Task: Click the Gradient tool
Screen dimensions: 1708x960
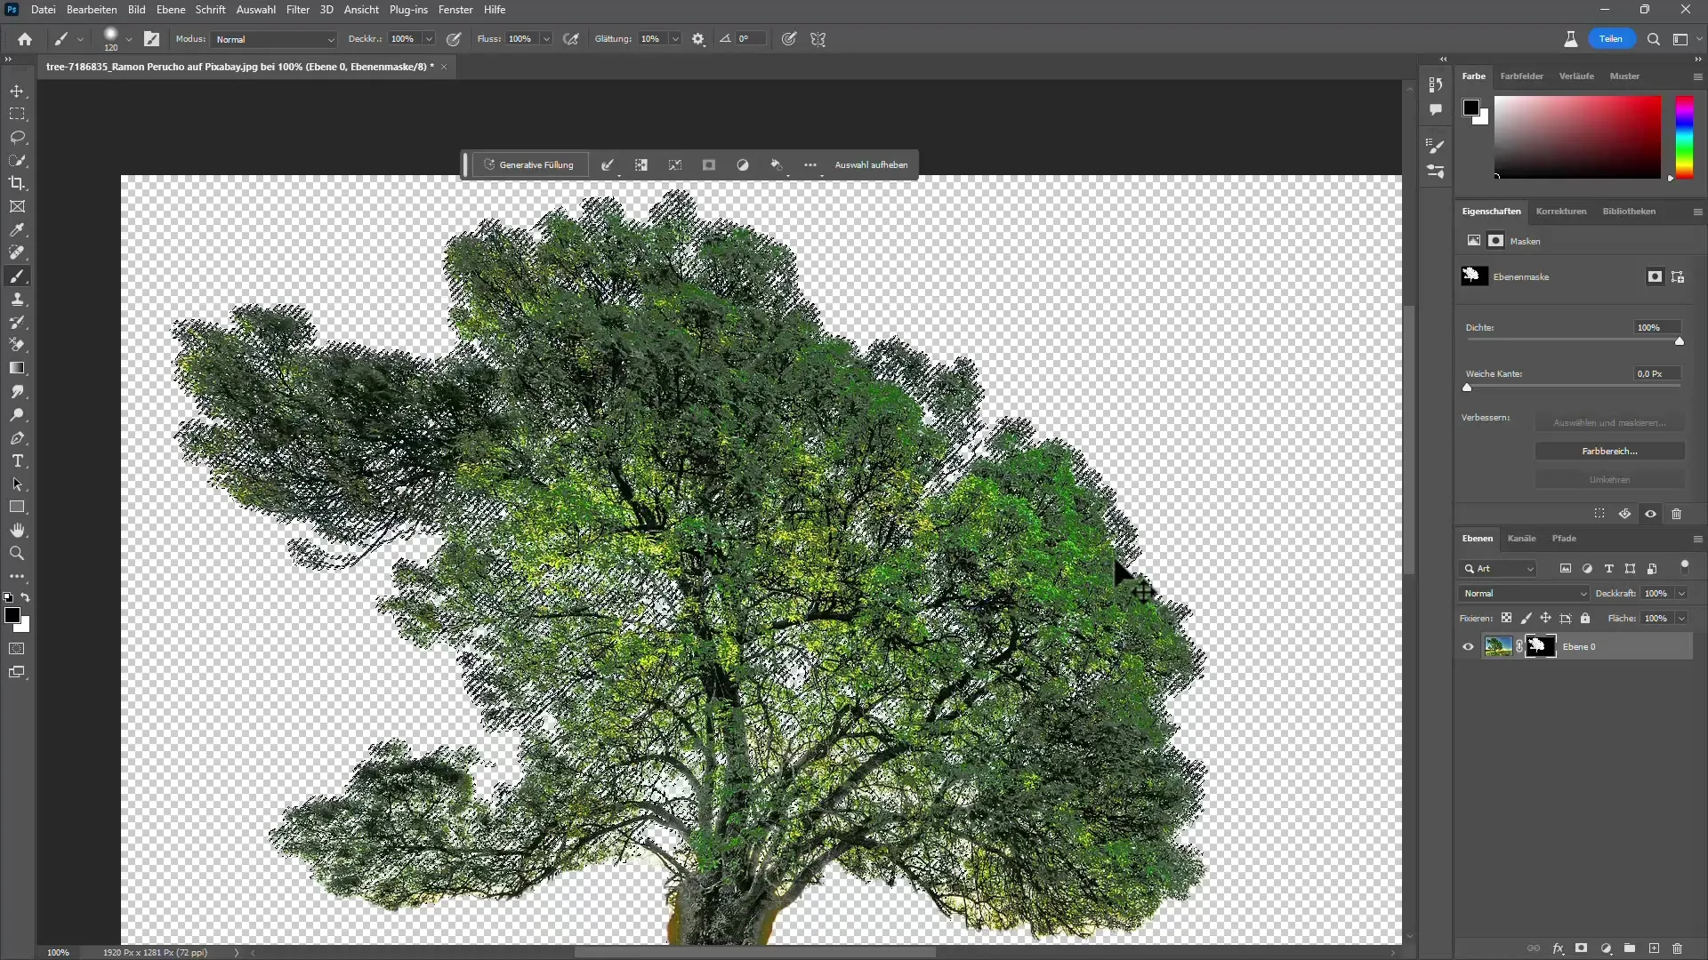Action: 16,367
